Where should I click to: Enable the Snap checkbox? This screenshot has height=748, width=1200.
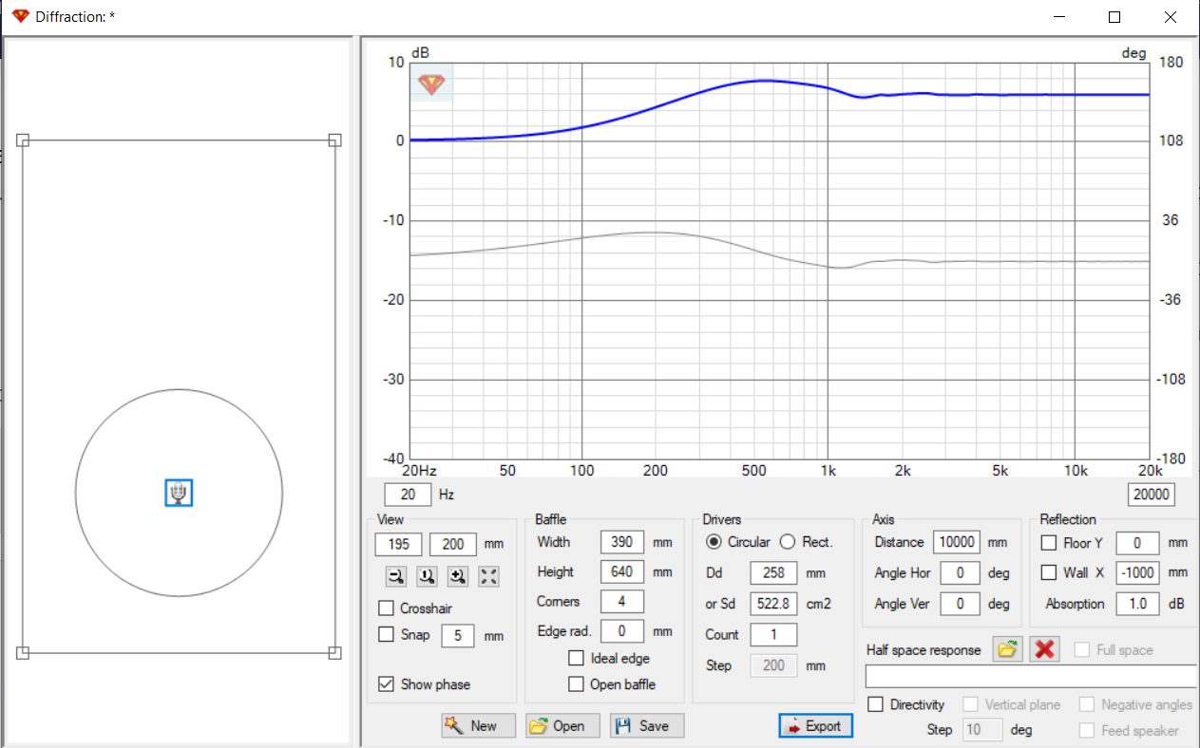pyautogui.click(x=386, y=634)
